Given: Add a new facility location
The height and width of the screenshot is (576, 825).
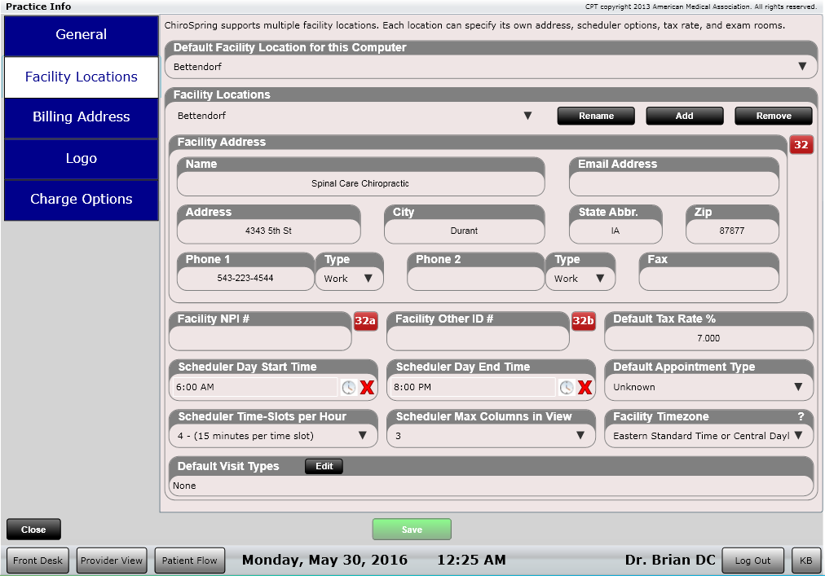Looking at the screenshot, I should 684,116.
